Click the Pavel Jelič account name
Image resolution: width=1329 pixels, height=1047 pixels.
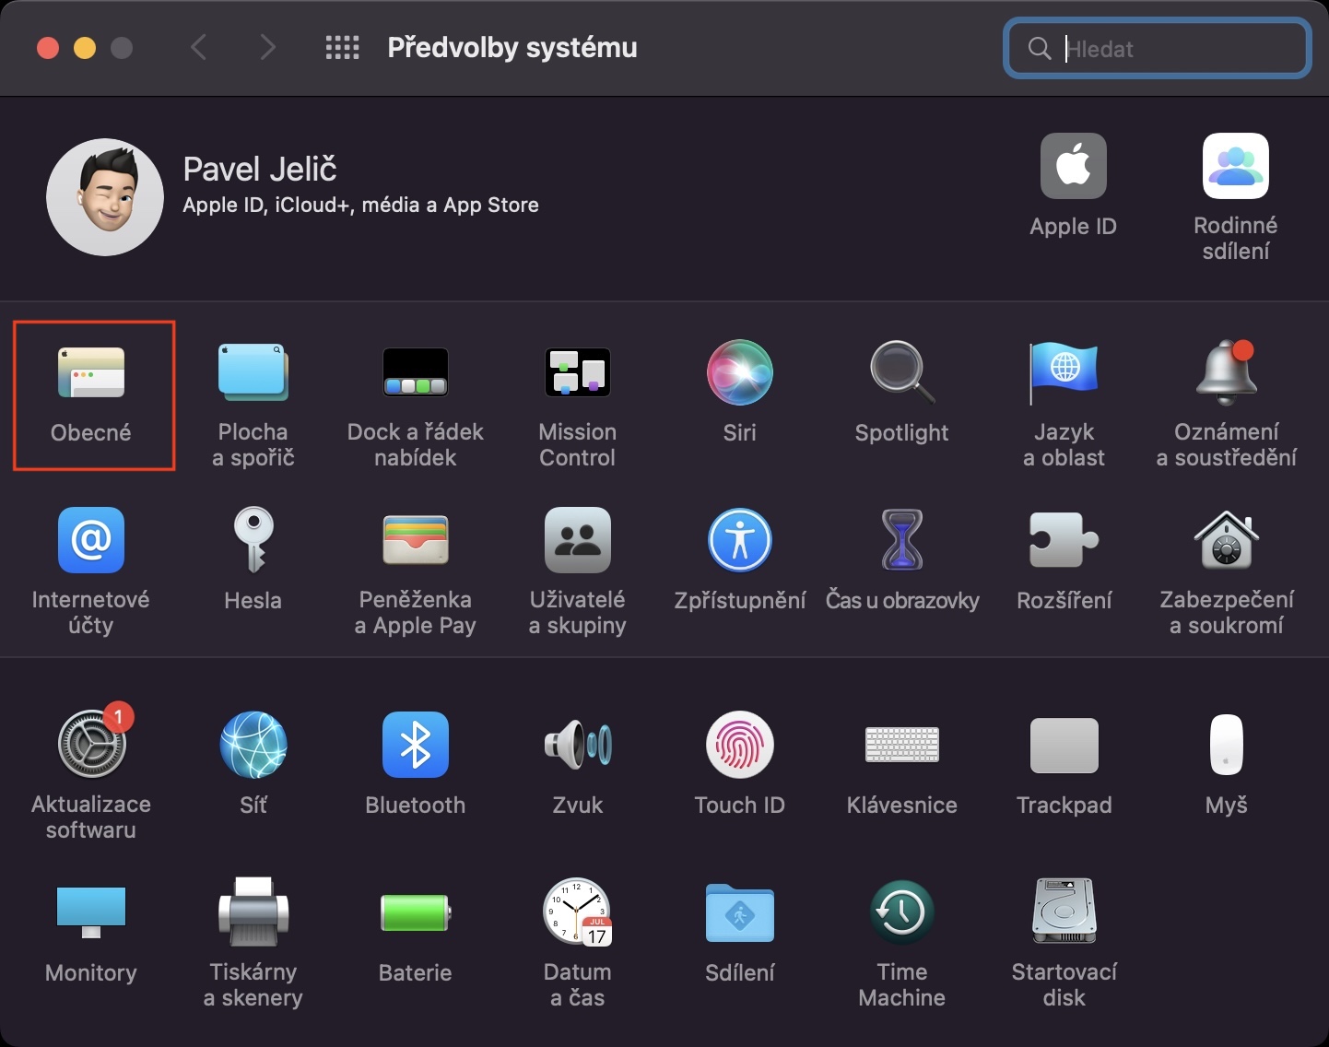(x=260, y=170)
